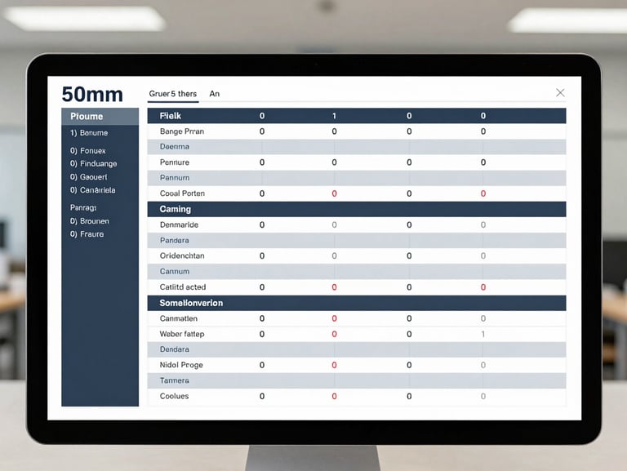Image resolution: width=627 pixels, height=471 pixels.
Task: Close the dialog with the X icon
Action: (x=560, y=93)
